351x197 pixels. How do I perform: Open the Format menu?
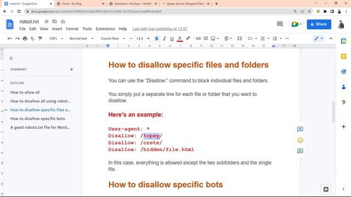(x=72, y=29)
